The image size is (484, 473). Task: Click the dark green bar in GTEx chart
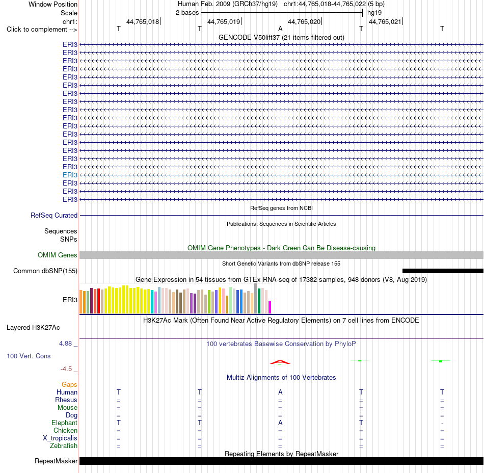pyautogui.click(x=259, y=301)
